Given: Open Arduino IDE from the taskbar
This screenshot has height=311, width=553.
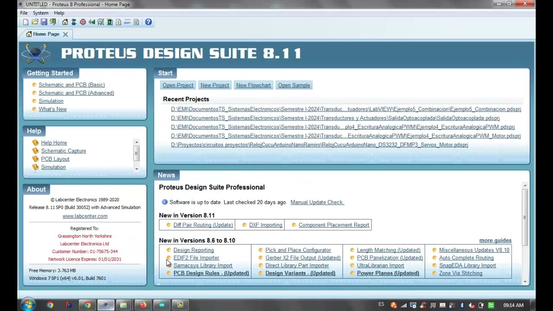Looking at the screenshot, I should pos(162,305).
